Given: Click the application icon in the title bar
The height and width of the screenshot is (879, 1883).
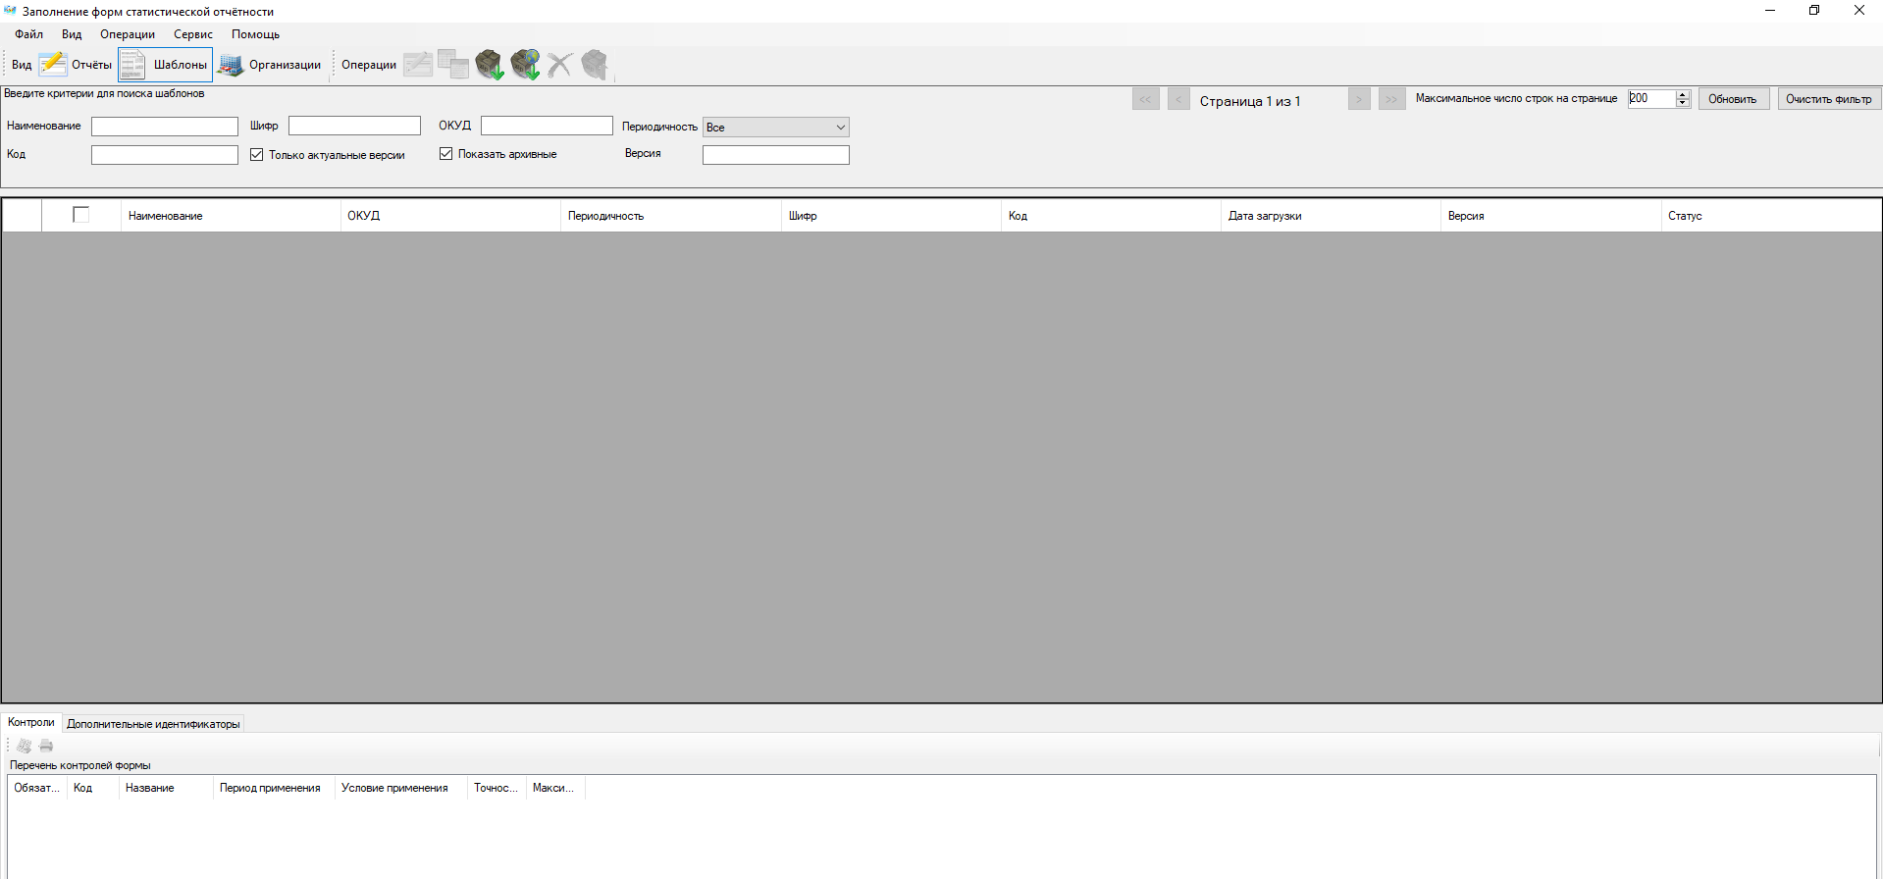Looking at the screenshot, I should click(10, 11).
